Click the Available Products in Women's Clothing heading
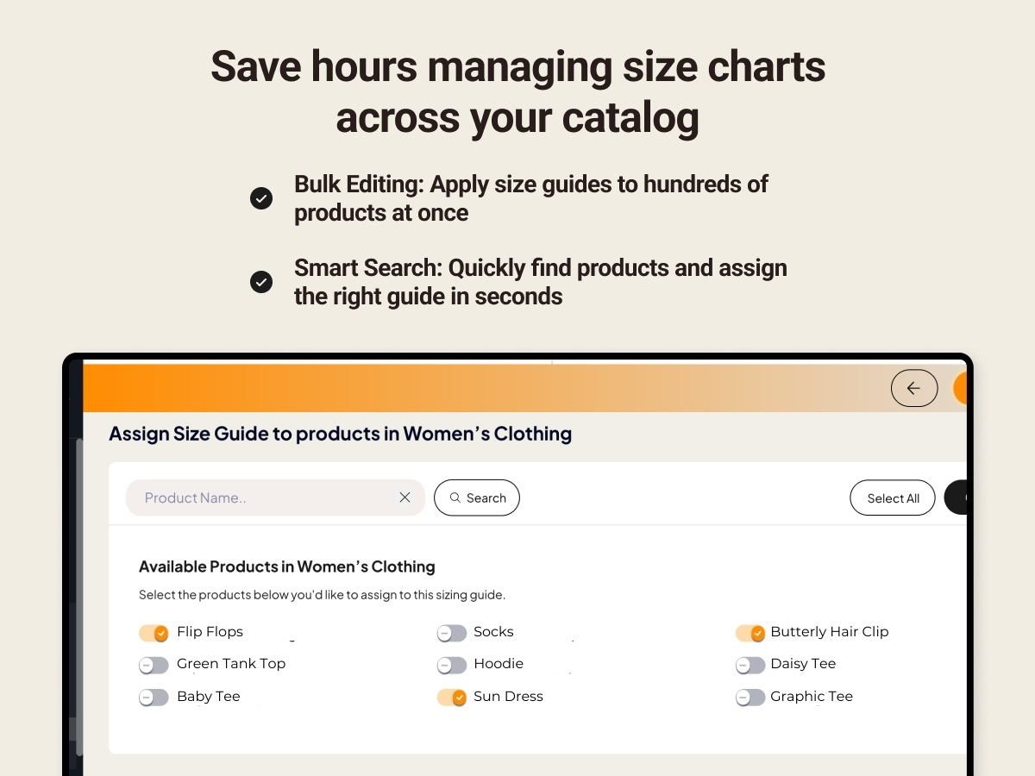1035x776 pixels. click(286, 566)
